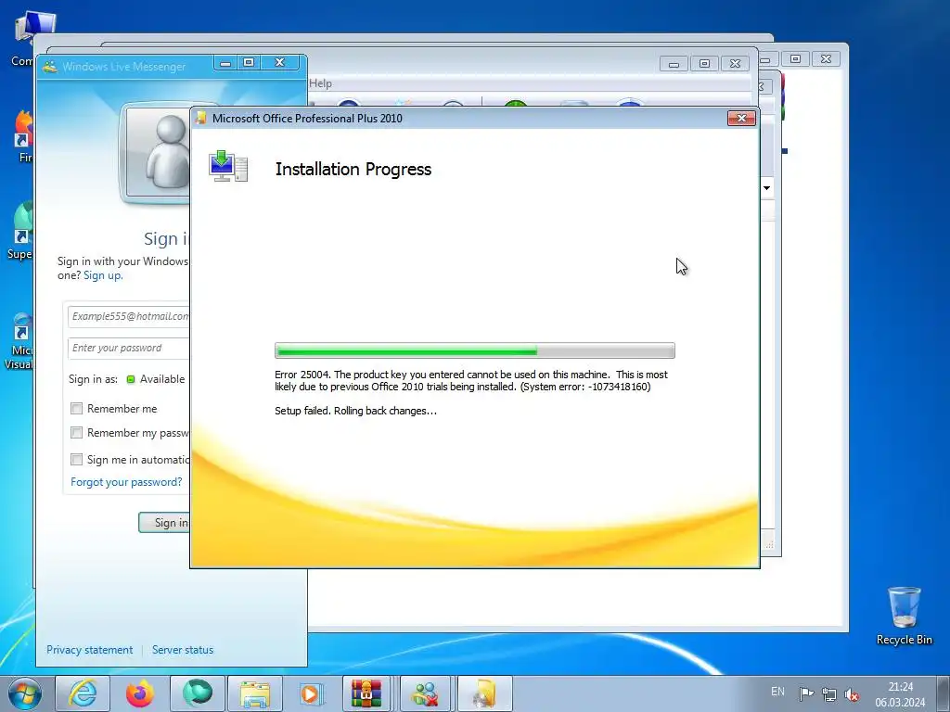Click the Installation Progress computer icon
The image size is (950, 712).
click(x=228, y=167)
